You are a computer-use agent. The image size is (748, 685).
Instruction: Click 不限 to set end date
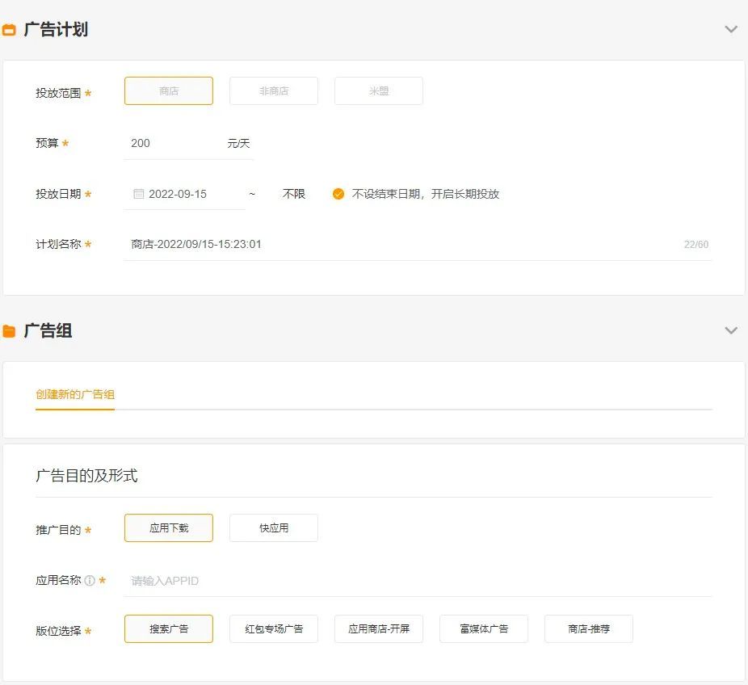[293, 194]
